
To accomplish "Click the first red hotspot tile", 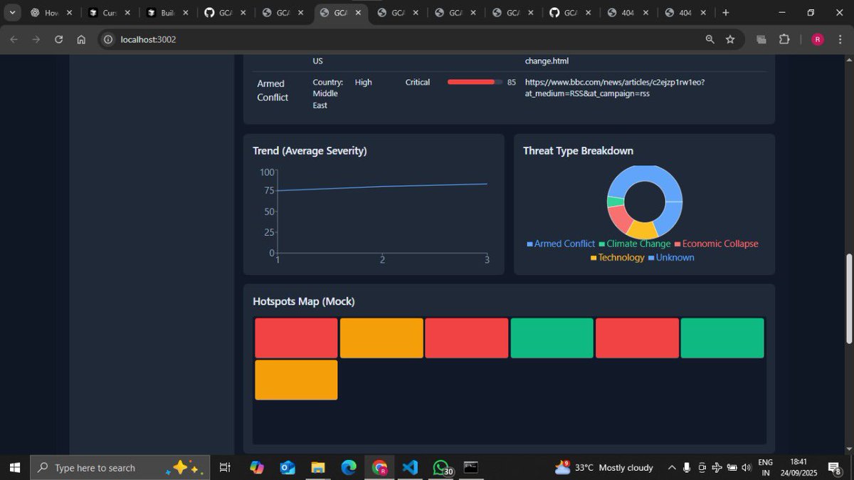I will coord(296,338).
